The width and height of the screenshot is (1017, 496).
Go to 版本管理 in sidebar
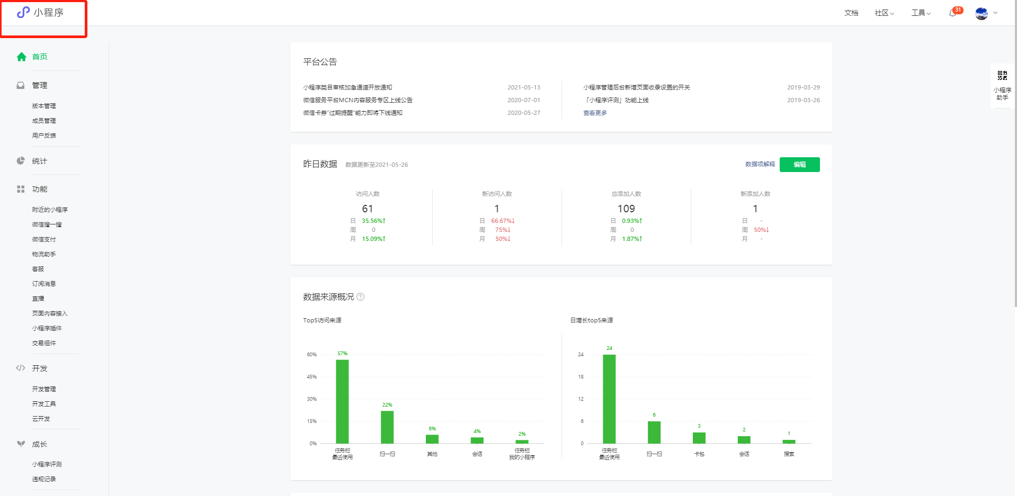tap(44, 106)
